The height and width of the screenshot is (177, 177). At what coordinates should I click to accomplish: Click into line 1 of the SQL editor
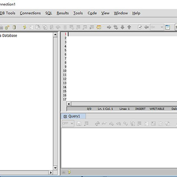pos(122,34)
